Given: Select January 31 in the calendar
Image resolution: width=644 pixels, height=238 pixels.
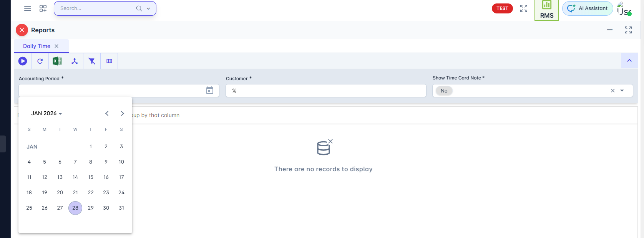Looking at the screenshot, I should coord(121,208).
